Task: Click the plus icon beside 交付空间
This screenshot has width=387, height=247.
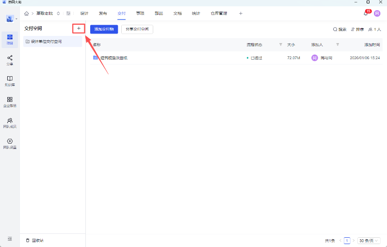Action: coord(79,29)
